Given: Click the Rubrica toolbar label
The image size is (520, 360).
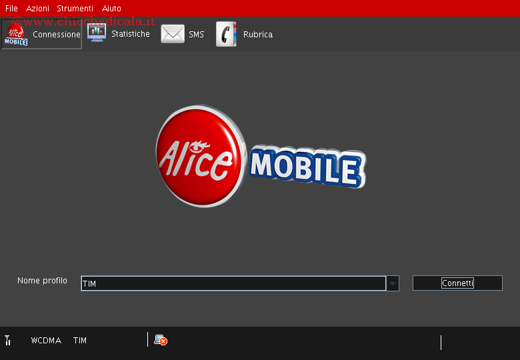Looking at the screenshot, I should coord(257,35).
